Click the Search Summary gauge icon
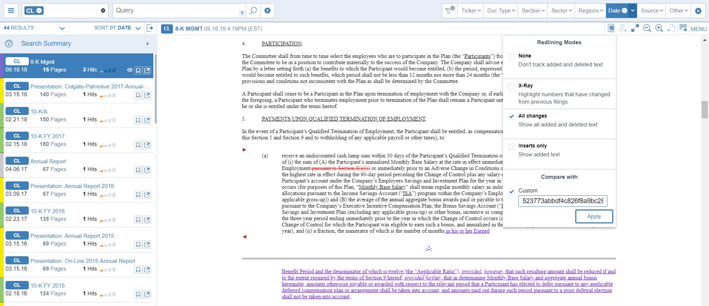This screenshot has width=709, height=306. tap(9, 44)
